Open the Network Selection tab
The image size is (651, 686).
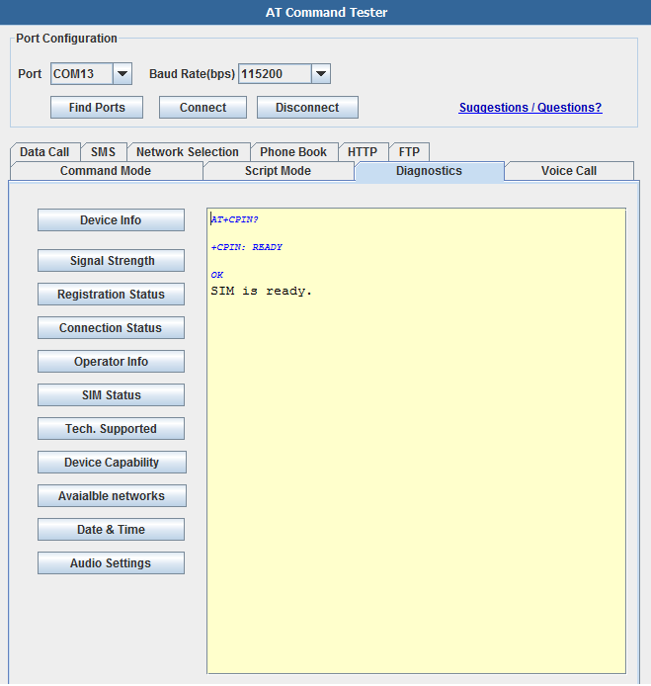coord(188,152)
